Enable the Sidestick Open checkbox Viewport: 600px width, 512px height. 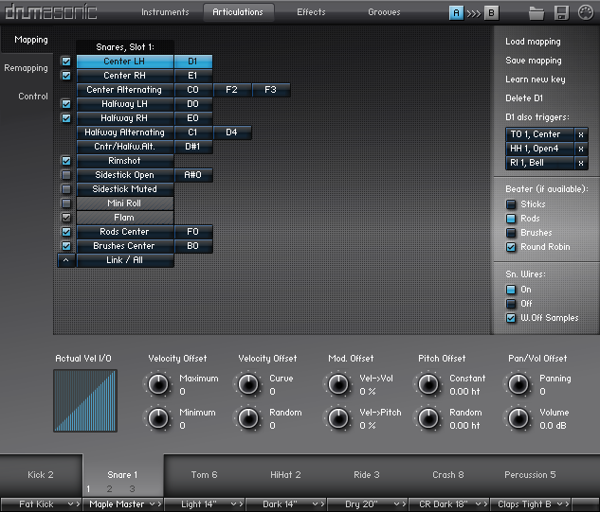(x=66, y=175)
